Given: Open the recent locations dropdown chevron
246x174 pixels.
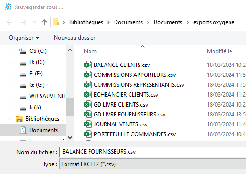Looking at the screenshot, I should [34, 22].
